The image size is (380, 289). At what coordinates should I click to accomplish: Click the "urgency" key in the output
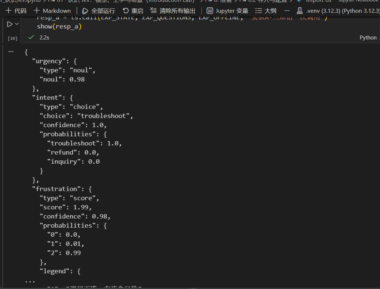[x=49, y=61]
